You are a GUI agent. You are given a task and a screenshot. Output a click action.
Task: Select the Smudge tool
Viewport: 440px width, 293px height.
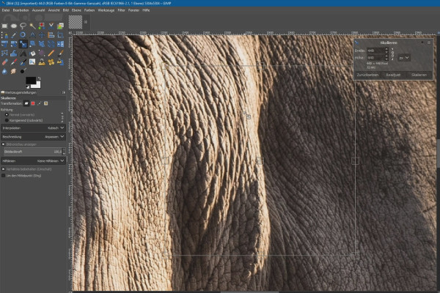point(13,71)
